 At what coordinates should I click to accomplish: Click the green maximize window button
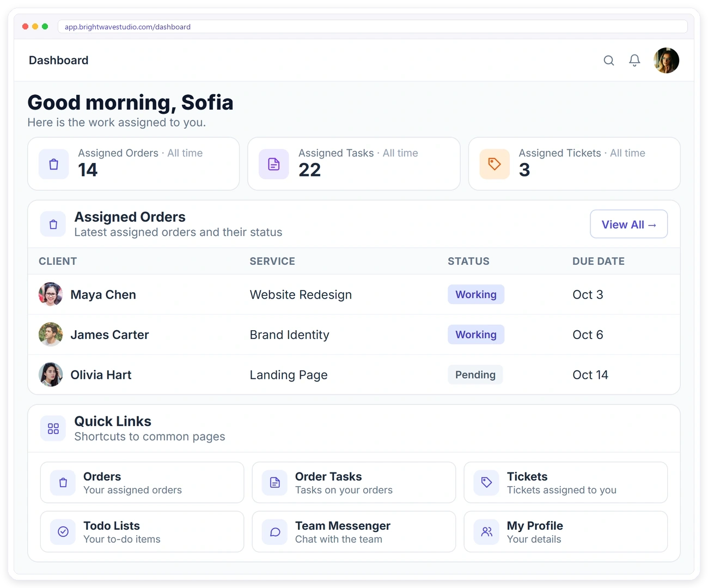[x=45, y=26]
